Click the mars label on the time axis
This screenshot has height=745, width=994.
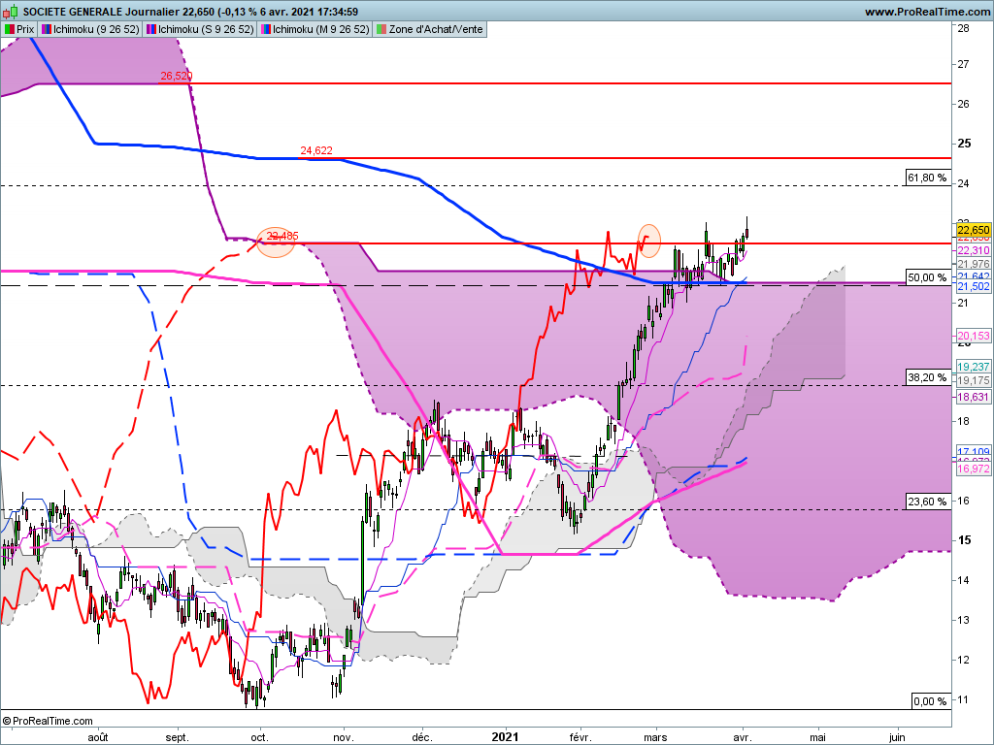[655, 737]
